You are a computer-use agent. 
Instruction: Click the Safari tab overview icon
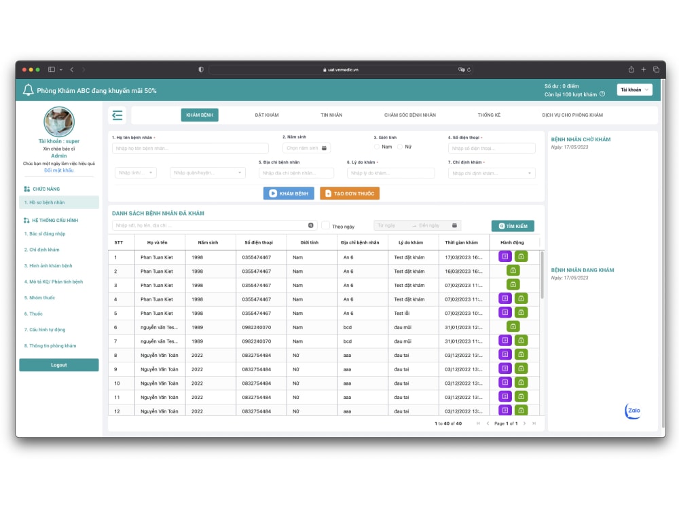coord(656,69)
